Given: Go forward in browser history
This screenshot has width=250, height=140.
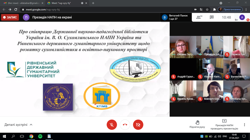Looking at the screenshot, I should (10, 10).
